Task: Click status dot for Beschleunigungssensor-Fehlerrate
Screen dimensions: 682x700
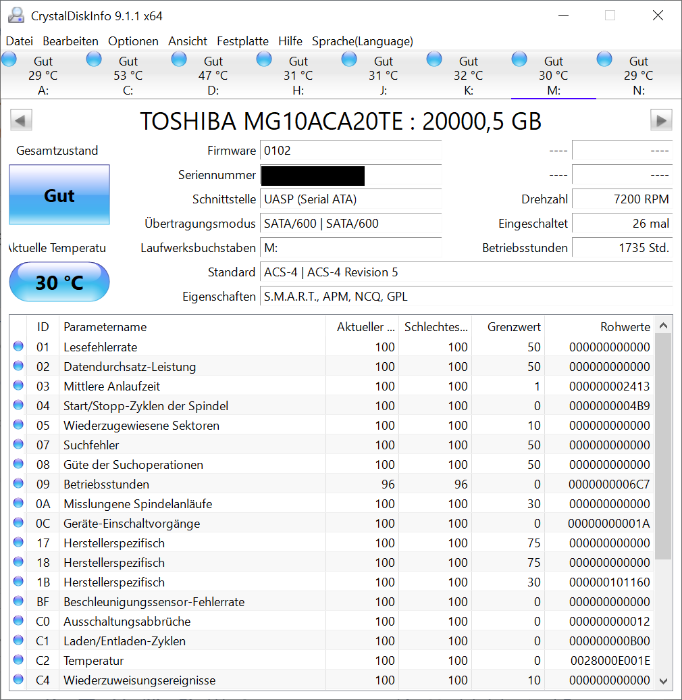Action: tap(18, 601)
